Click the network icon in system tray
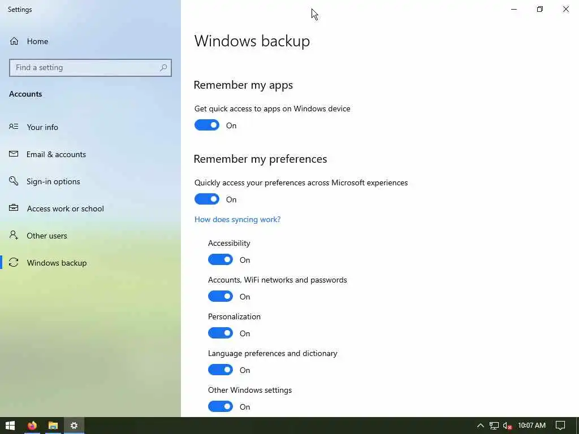 click(x=494, y=426)
